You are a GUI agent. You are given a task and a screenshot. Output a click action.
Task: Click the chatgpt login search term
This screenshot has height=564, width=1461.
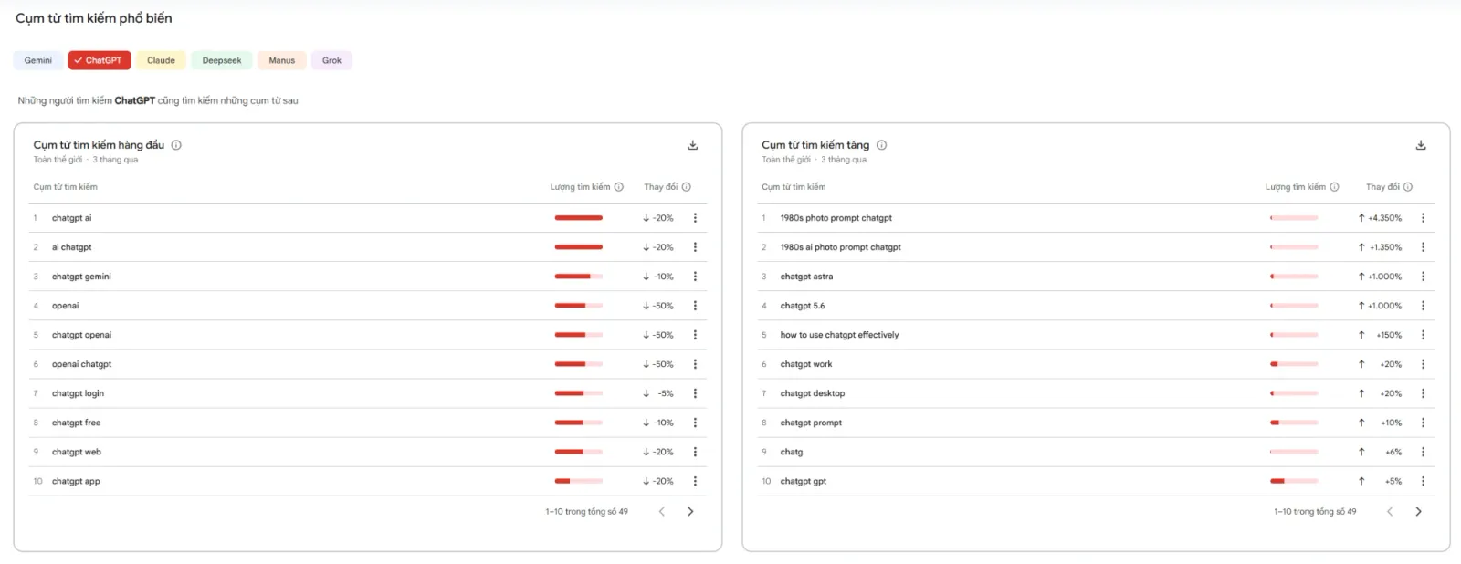pos(78,393)
